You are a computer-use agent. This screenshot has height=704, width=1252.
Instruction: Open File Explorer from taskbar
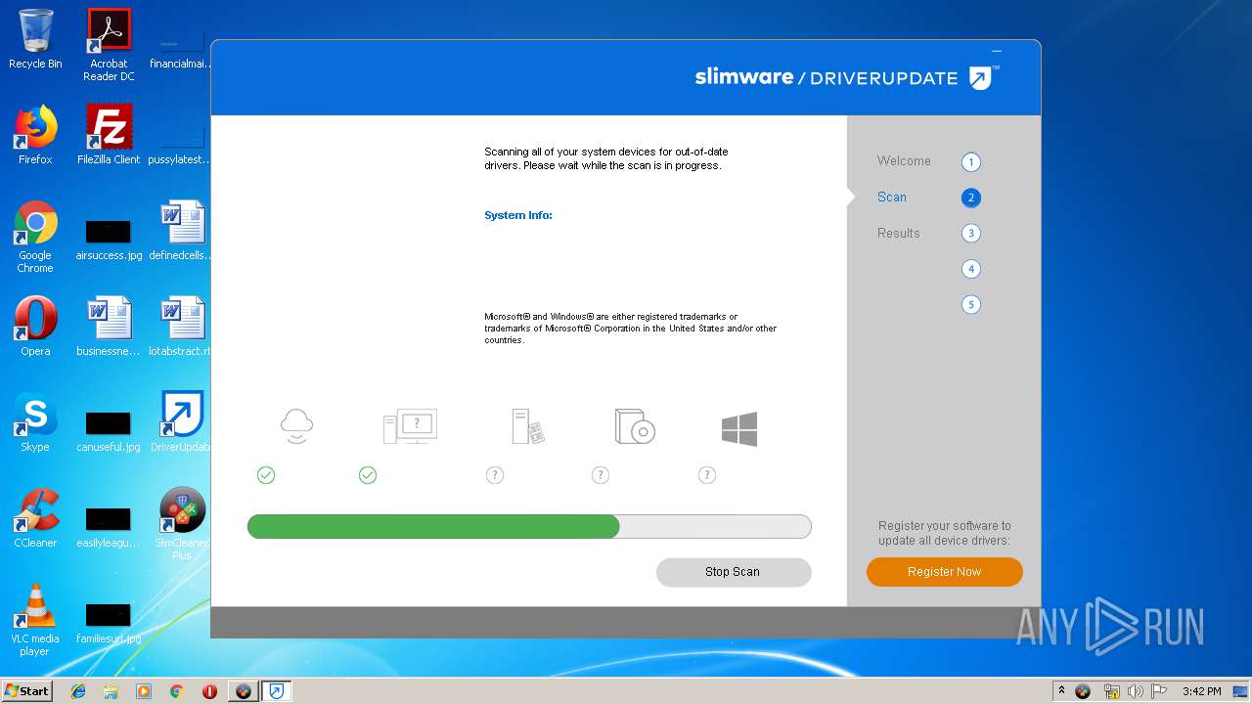[x=111, y=690]
